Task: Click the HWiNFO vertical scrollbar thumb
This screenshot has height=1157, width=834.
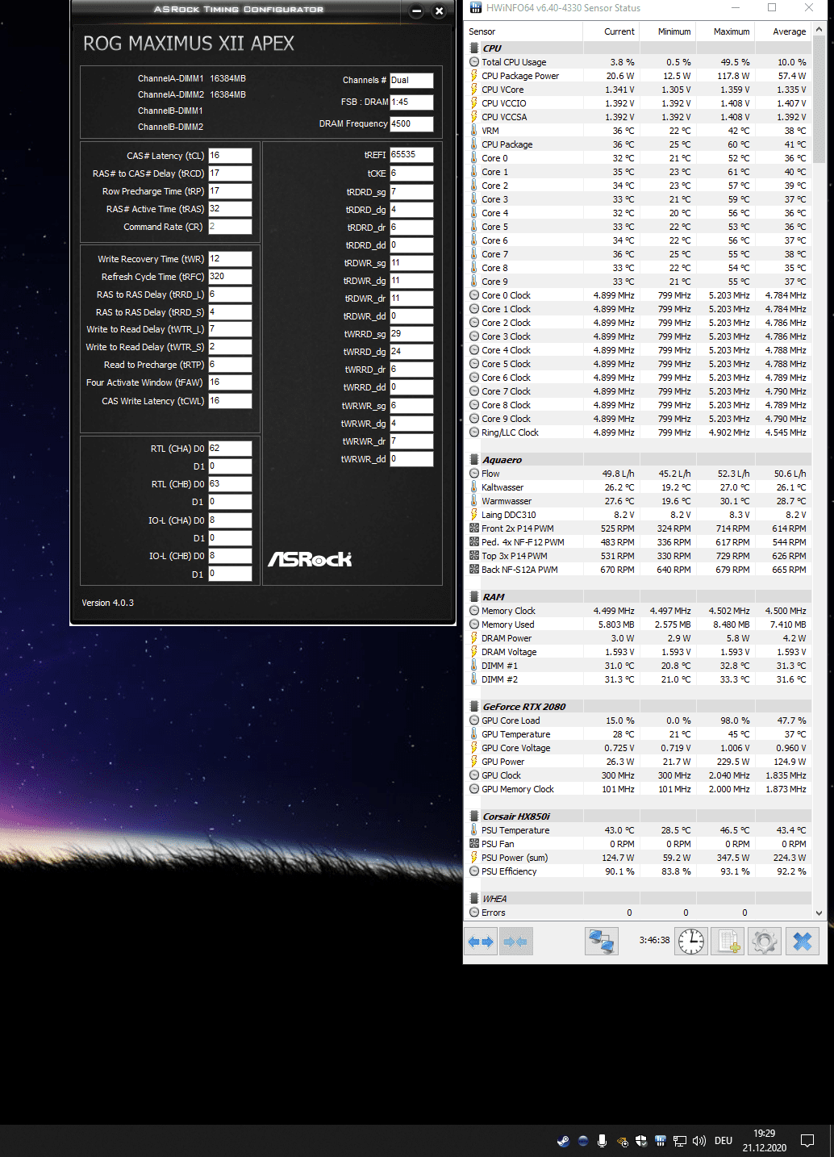Action: (x=819, y=100)
